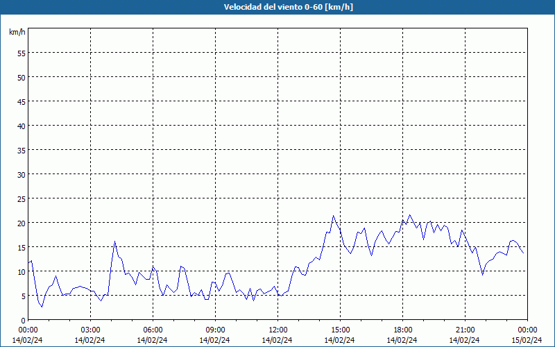Image resolution: width=555 pixels, height=347 pixels.
Task: Click the wind speed spike just after 04:00
Action: tap(114, 242)
